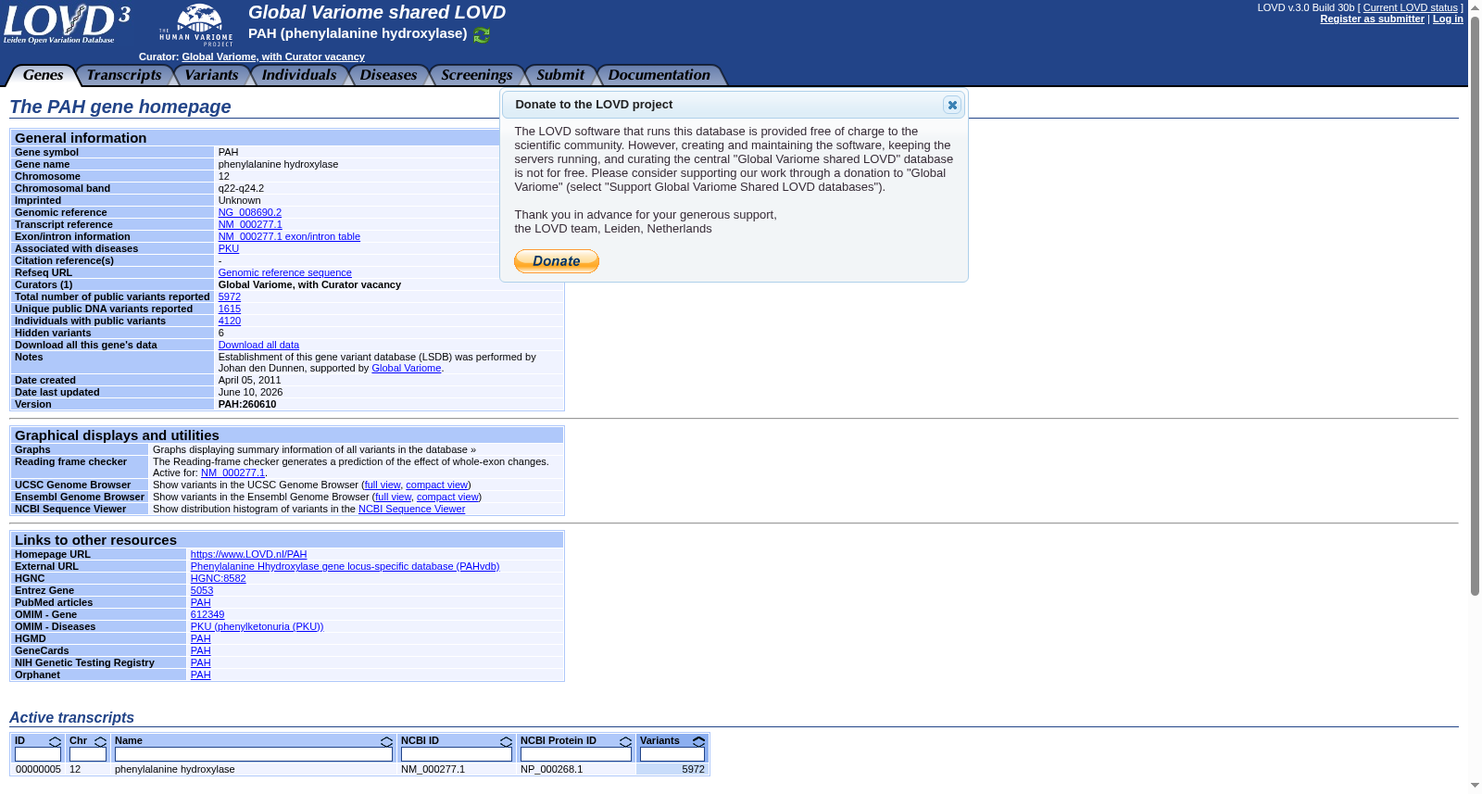Image resolution: width=1482 pixels, height=794 pixels.
Task: Click the Log in link
Action: click(1448, 19)
